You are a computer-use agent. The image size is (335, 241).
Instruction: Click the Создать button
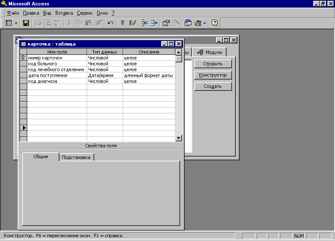pyautogui.click(x=213, y=86)
